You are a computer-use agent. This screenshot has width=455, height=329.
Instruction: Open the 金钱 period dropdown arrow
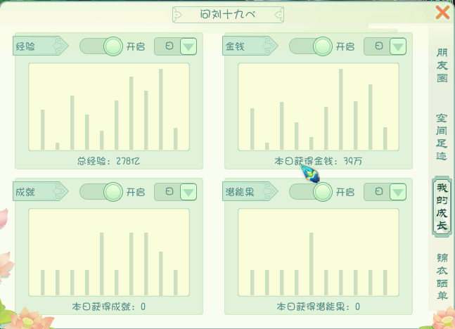click(398, 46)
